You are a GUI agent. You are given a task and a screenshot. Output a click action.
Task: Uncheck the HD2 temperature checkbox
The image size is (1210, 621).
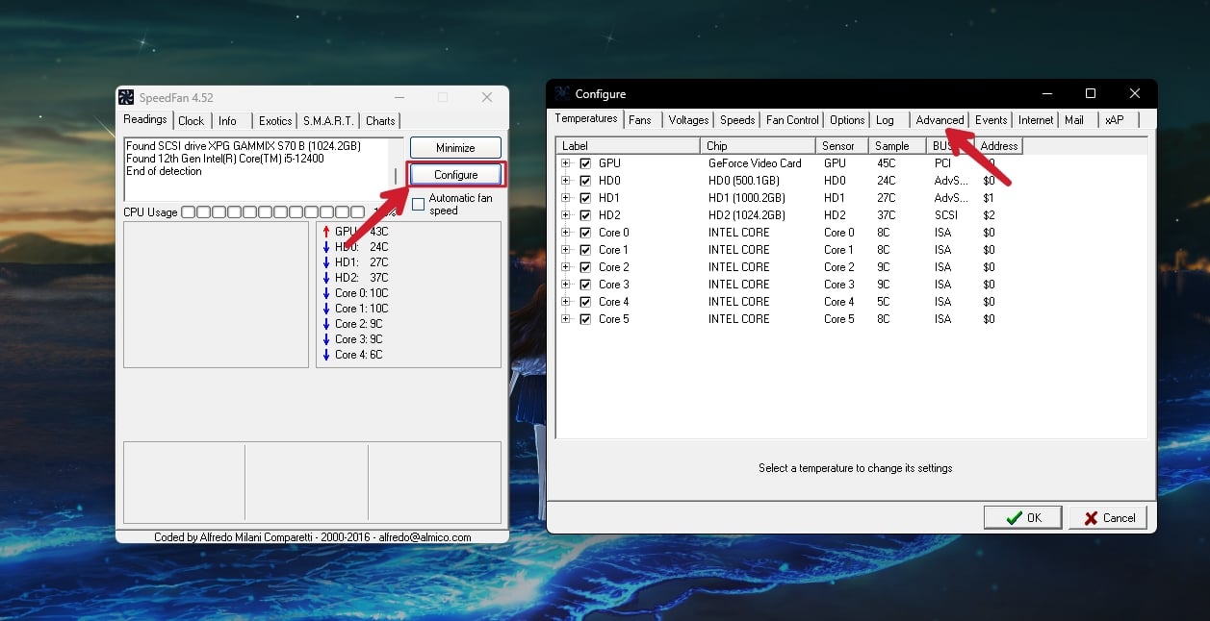pos(585,215)
